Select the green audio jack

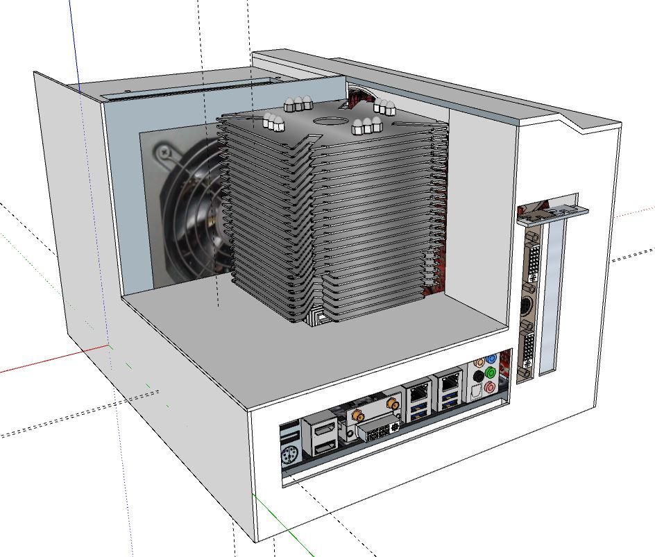pos(491,372)
